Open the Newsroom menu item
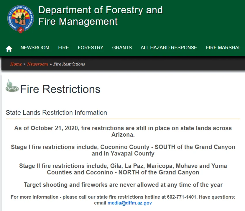This screenshot has width=245, height=211. [x=35, y=48]
